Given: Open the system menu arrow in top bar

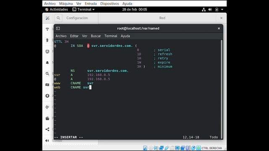Looking at the screenshot, I should click(222, 10).
